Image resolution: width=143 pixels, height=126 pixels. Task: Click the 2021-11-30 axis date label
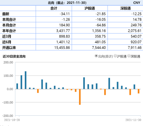133,120
